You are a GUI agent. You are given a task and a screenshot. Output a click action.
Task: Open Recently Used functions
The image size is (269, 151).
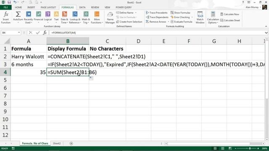click(28, 18)
